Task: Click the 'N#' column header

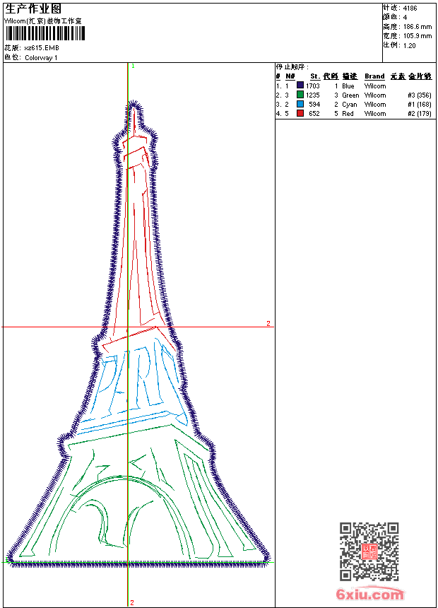Action: pos(290,76)
